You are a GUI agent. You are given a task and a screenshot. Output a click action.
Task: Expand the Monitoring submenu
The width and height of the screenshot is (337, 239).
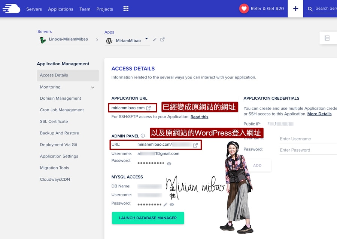pos(92,87)
